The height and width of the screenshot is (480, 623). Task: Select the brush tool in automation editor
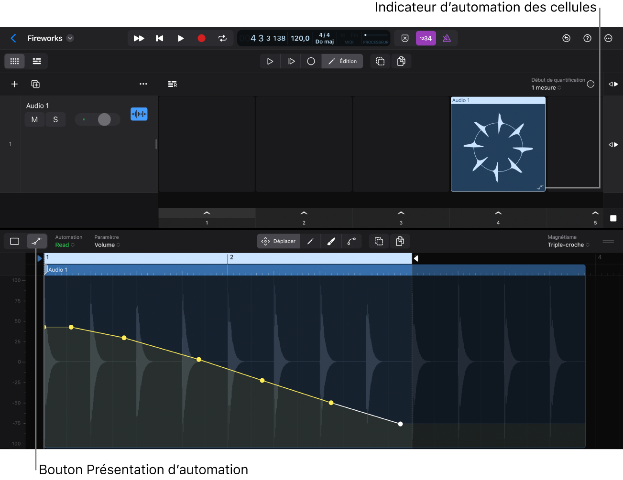click(331, 241)
